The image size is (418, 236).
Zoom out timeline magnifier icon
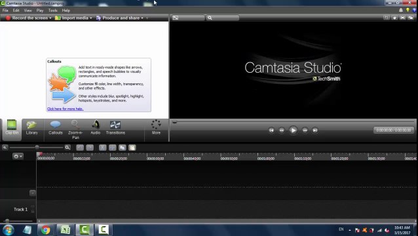(5, 147)
